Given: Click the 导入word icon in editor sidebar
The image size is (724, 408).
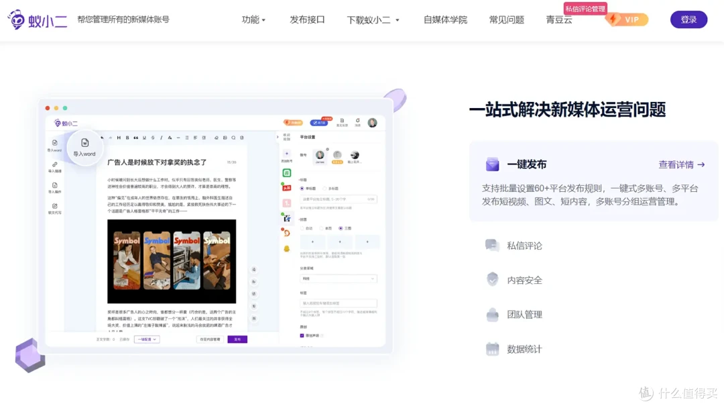Looking at the screenshot, I should 54,143.
